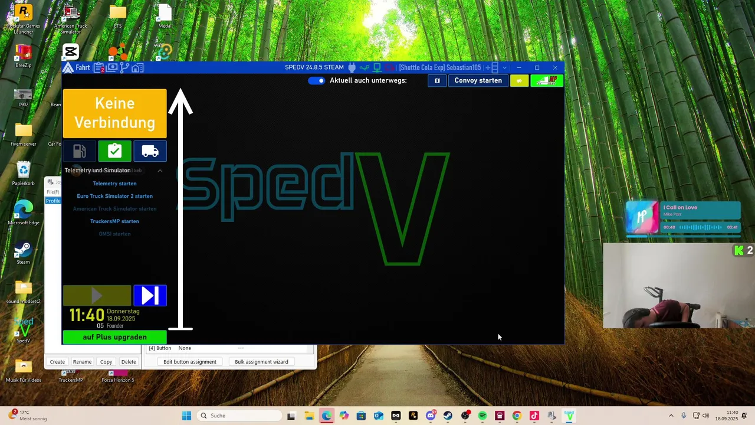755x425 pixels.
Task: Expand the title bar chevron dropdown
Action: click(504, 68)
